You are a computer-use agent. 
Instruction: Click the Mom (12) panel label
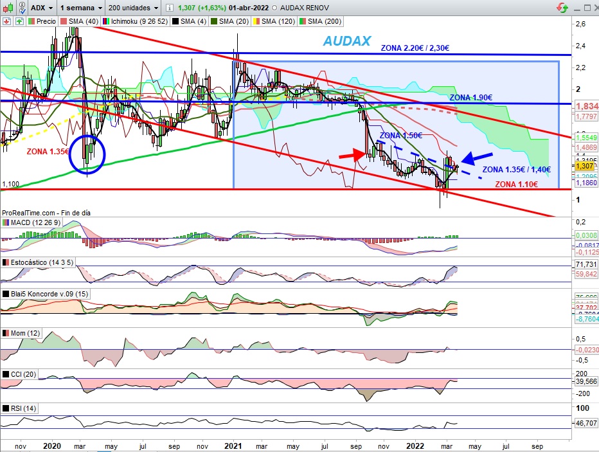tap(21, 333)
